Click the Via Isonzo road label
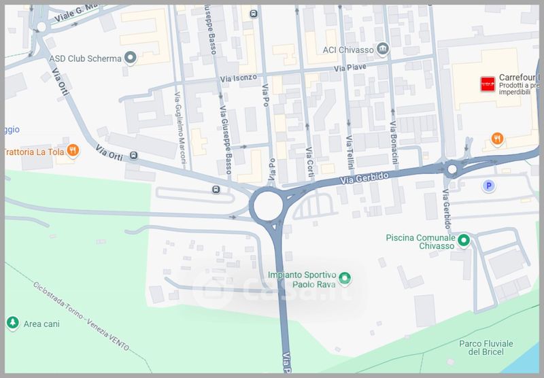This screenshot has width=544, height=378. click(x=239, y=78)
